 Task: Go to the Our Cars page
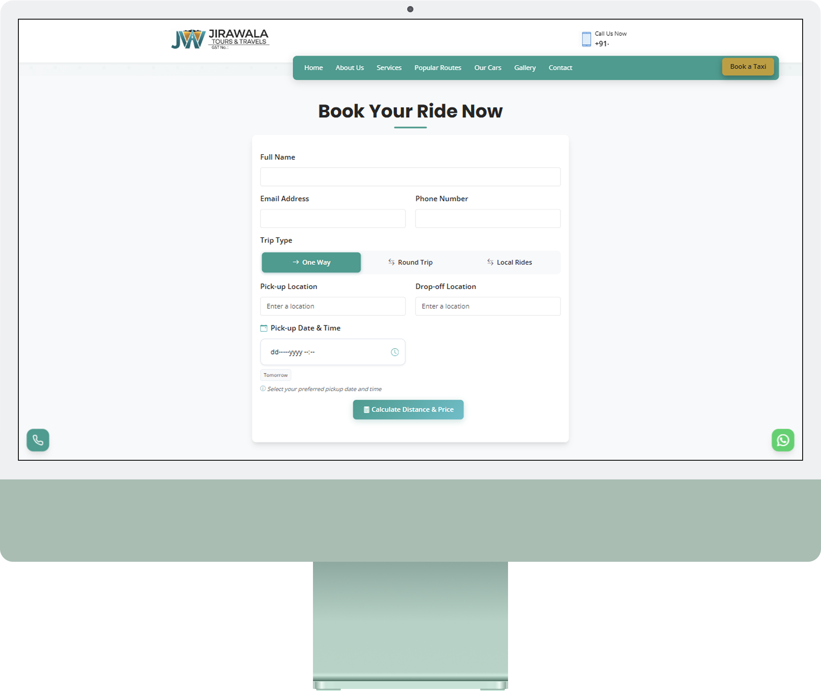[488, 68]
